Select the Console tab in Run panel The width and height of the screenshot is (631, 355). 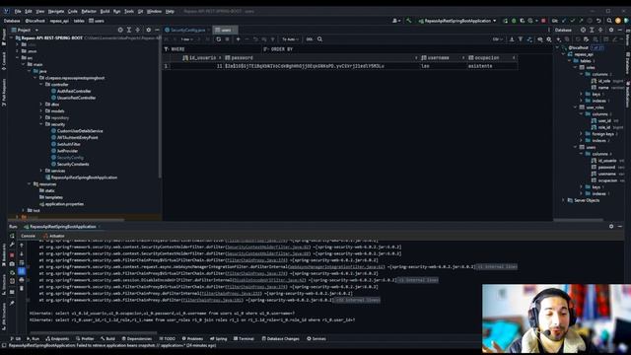point(29,236)
